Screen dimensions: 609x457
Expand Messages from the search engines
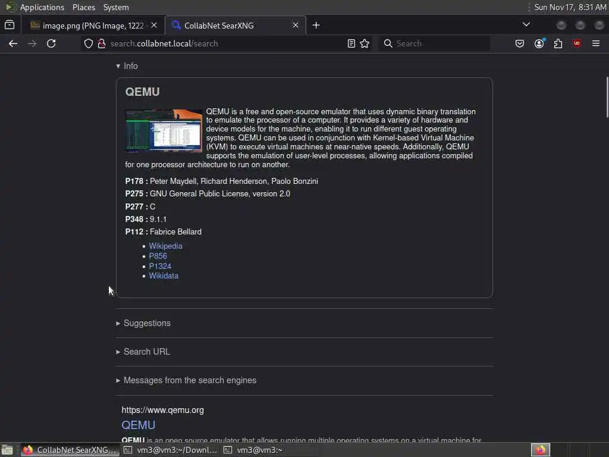point(186,380)
